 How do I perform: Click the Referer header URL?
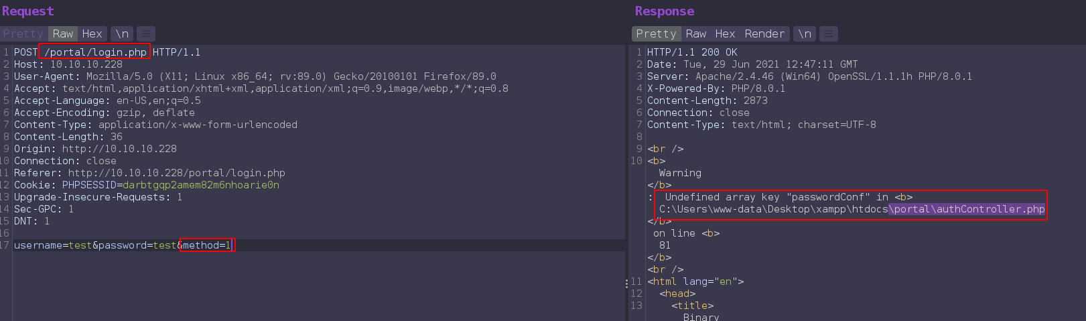176,173
